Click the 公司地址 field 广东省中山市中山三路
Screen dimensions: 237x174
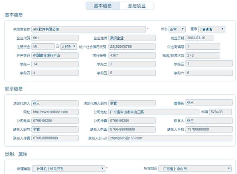[x=154, y=112]
